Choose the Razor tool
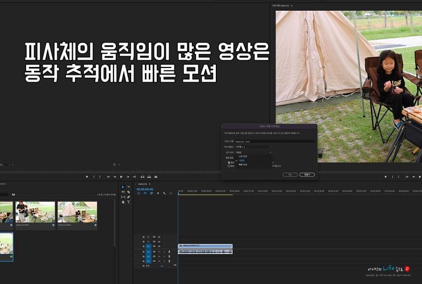The width and height of the screenshot is (422, 284). 129,192
